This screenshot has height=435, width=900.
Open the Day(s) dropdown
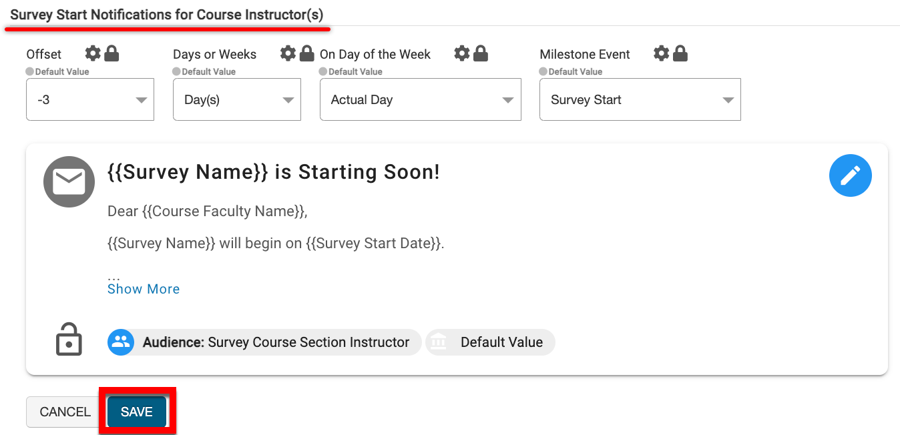click(237, 100)
